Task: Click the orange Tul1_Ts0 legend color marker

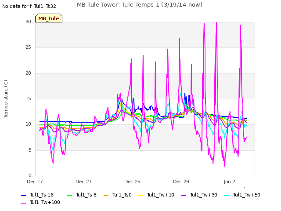Action: click(106, 195)
